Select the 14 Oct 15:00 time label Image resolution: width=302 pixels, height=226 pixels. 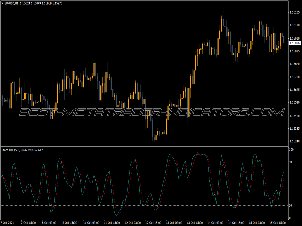point(236,223)
